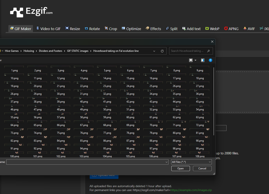Refresh the file dialog folder view

click(x=162, y=51)
